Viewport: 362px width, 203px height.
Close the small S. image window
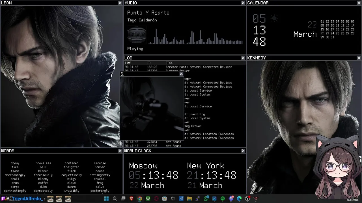pos(181,74)
